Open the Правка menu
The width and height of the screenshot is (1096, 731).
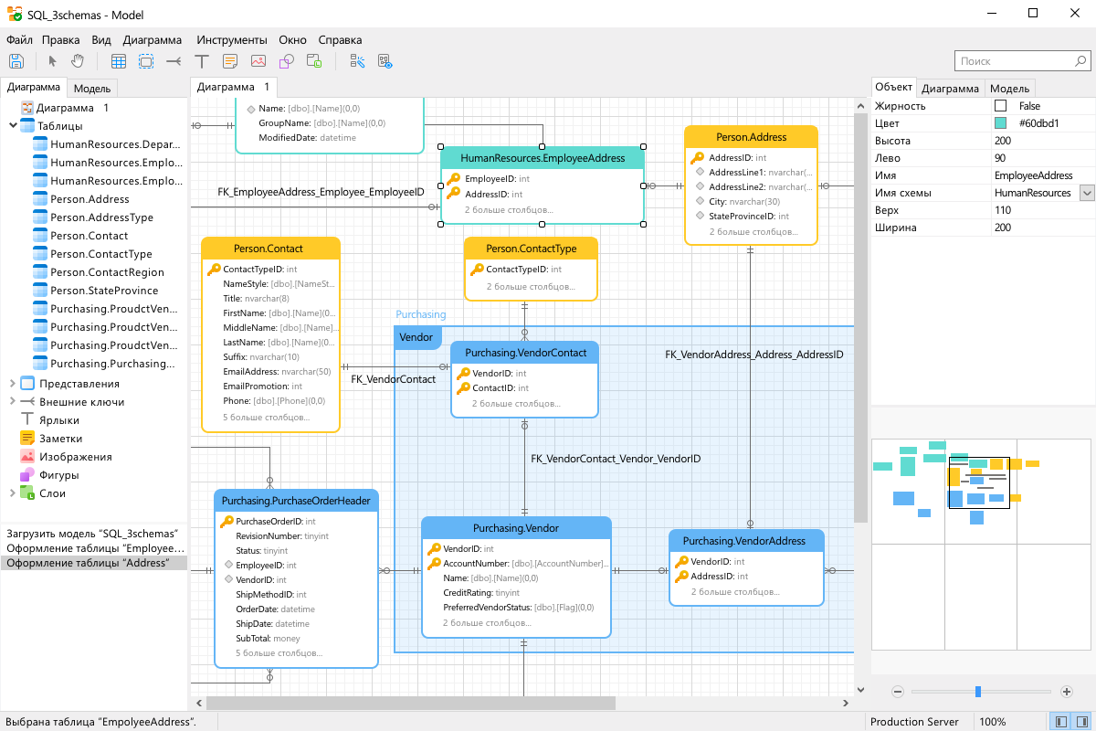click(60, 40)
